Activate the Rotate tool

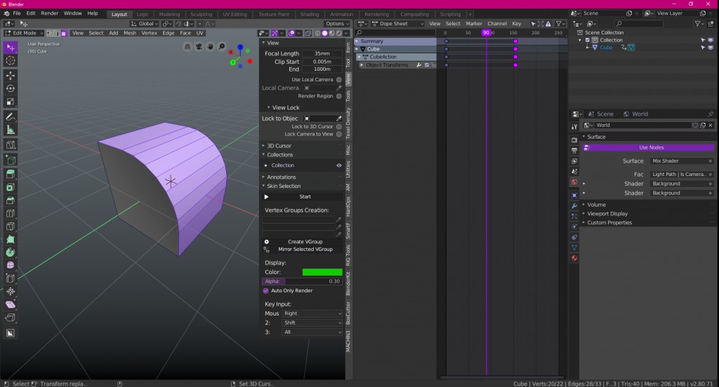(x=11, y=88)
